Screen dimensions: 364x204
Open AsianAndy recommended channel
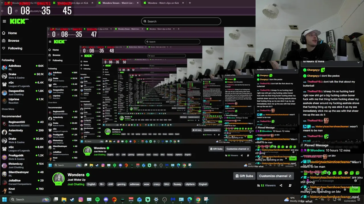[23, 132]
